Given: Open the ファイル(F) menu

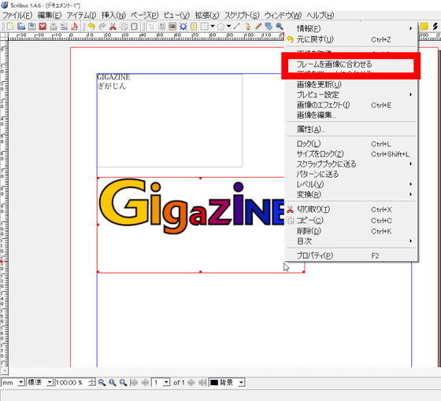Looking at the screenshot, I should [17, 15].
